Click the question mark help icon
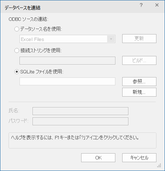The height and width of the screenshot is (171, 165). pos(141,5)
